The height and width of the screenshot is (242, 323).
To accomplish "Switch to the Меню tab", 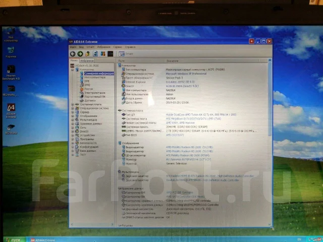I will point(74,60).
